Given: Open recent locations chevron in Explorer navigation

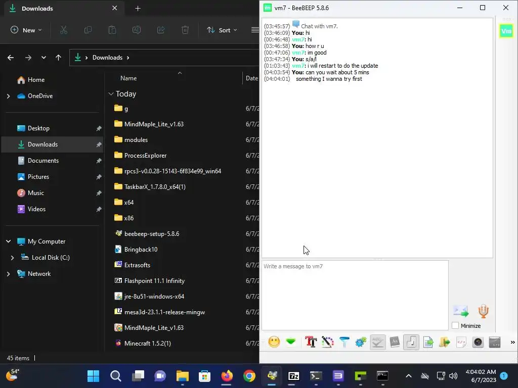Looking at the screenshot, I should 44,58.
